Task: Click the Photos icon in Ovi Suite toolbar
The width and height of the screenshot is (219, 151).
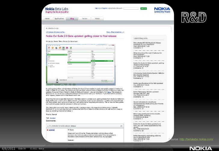Action: [x=56, y=48]
